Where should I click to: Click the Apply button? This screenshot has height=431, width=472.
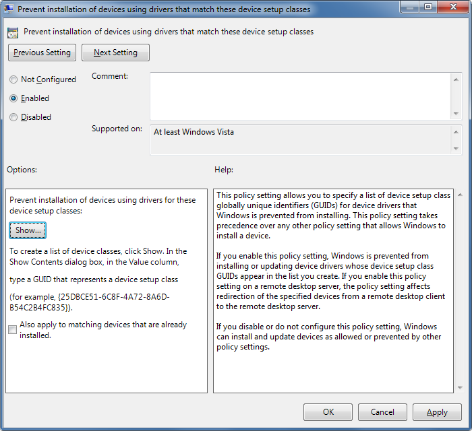click(437, 412)
